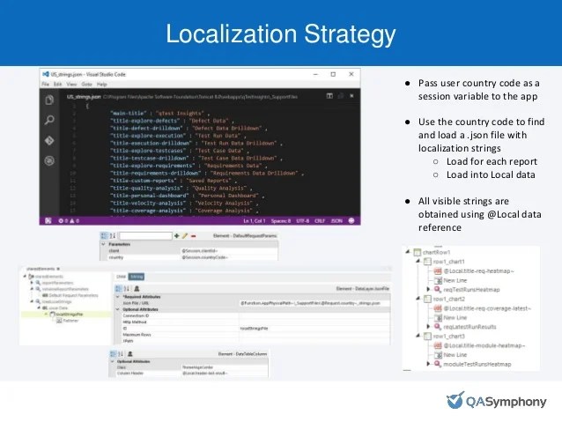Viewport: 562px width, 422px height.
Task: Click the search field in DefaultRequestParams toolbar
Action: click(145, 236)
